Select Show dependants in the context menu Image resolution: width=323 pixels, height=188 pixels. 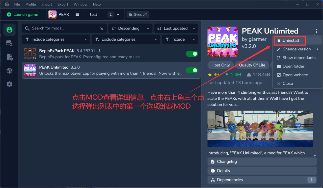pos(297,58)
